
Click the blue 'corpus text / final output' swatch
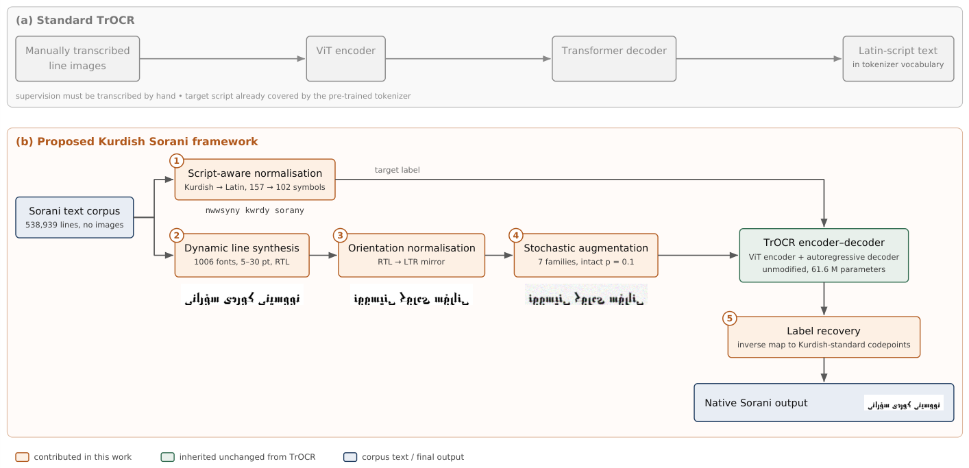[x=350, y=457]
